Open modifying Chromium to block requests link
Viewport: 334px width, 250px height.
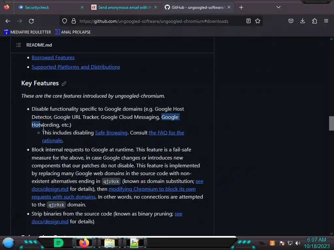pos(152,189)
